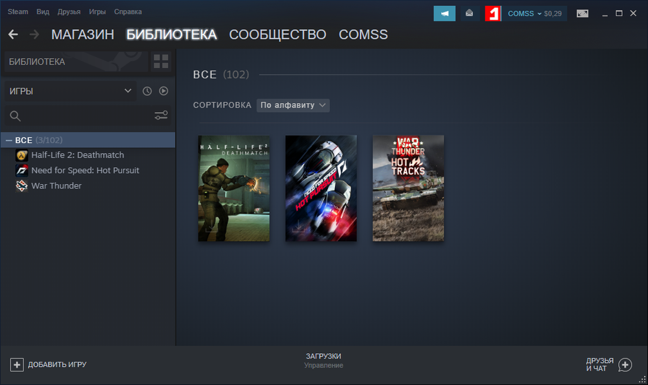Screen dimensions: 648x385
Task: Go forward with the right arrow
Action: point(34,34)
